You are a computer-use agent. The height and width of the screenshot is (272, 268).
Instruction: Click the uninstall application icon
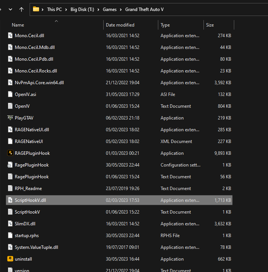(10, 259)
